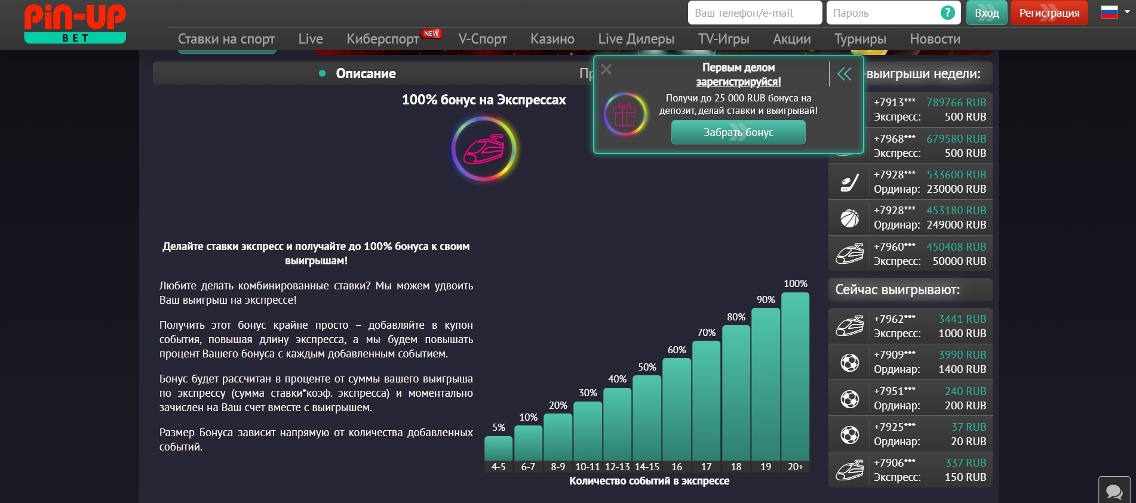Open the Russian flag language selector
Screen dimensions: 1136x503
coord(1114,13)
